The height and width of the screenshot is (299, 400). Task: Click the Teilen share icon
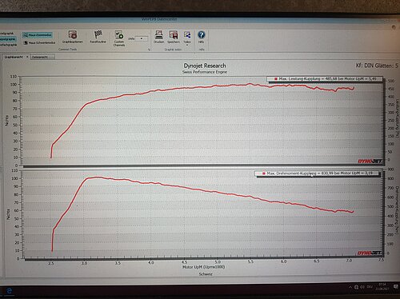tap(187, 35)
